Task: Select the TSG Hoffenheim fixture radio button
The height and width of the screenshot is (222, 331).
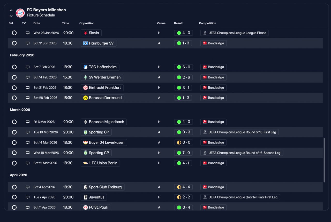Action: pyautogui.click(x=14, y=67)
